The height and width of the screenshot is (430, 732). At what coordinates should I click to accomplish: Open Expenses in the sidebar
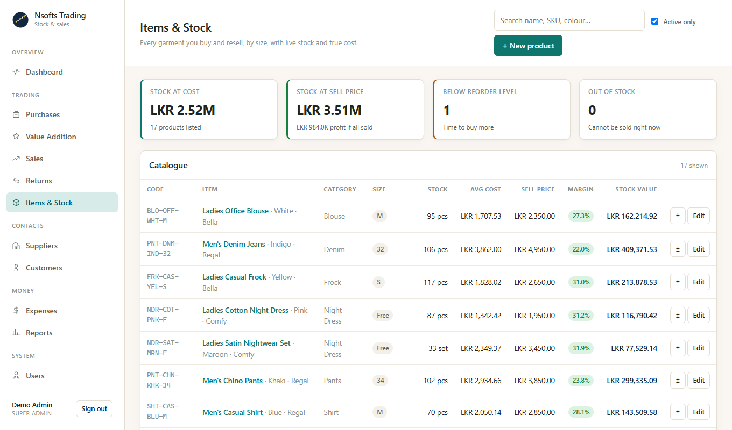click(x=62, y=311)
